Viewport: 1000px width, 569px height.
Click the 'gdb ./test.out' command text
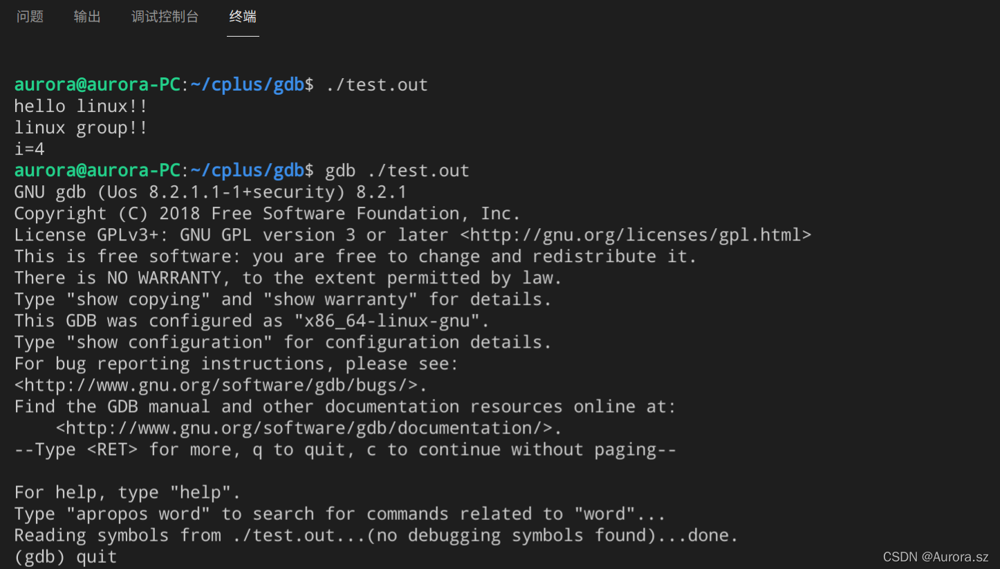tap(397, 171)
